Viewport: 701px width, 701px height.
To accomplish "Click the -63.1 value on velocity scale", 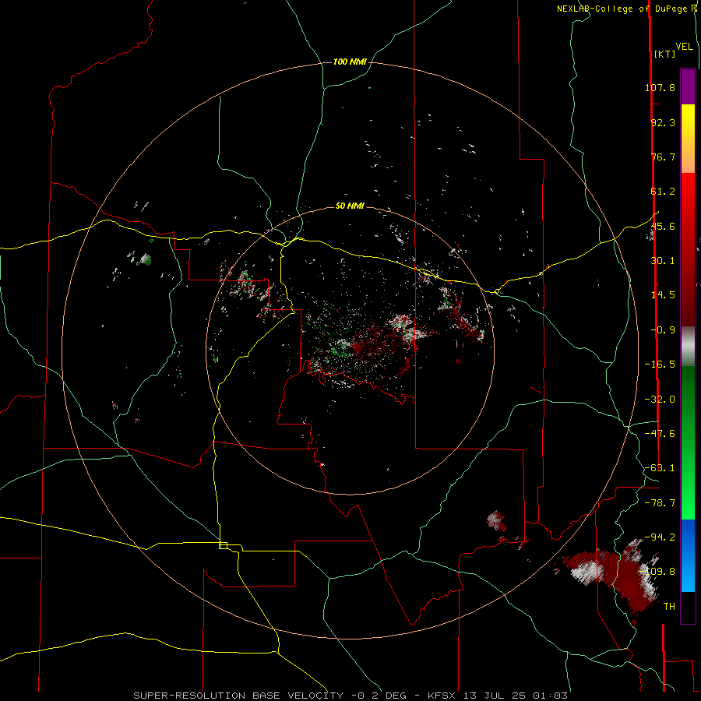I will tap(660, 468).
